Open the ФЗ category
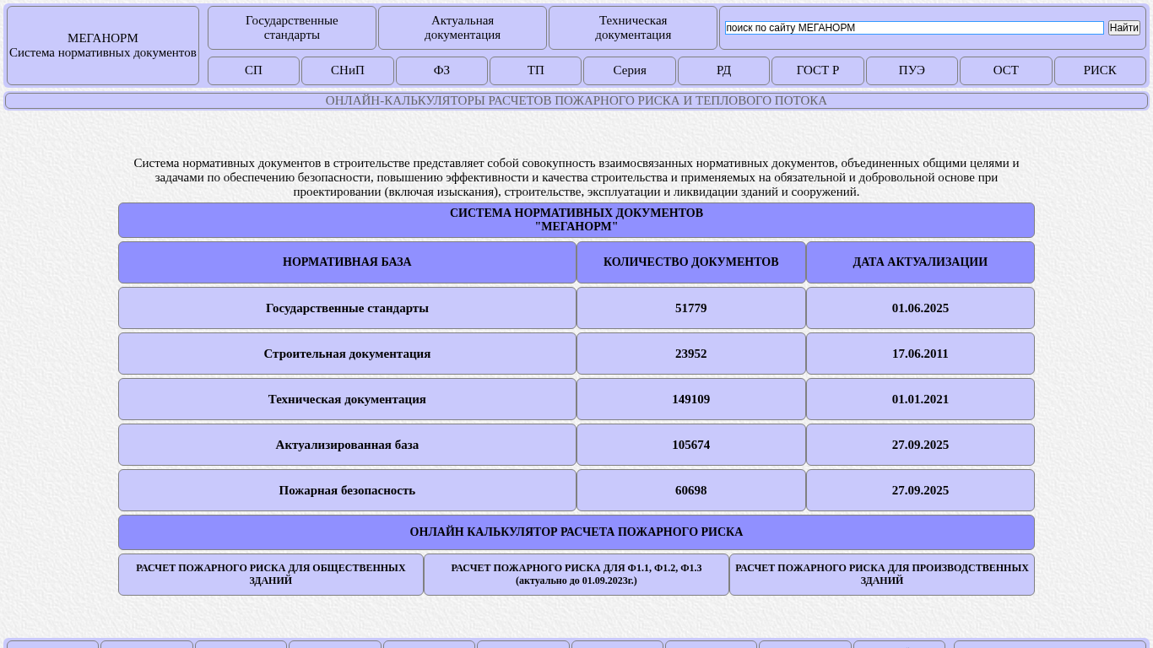 pos(441,71)
